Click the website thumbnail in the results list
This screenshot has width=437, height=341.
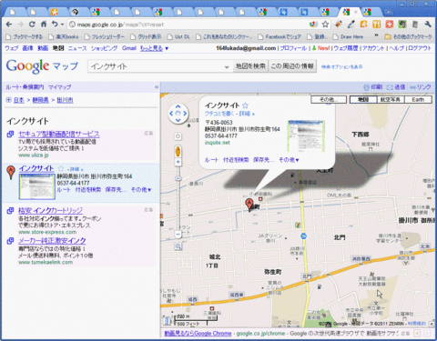point(37,186)
